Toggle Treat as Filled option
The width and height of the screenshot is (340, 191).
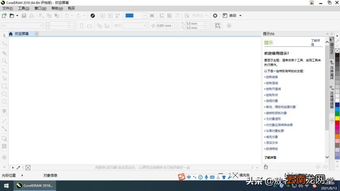(217, 25)
